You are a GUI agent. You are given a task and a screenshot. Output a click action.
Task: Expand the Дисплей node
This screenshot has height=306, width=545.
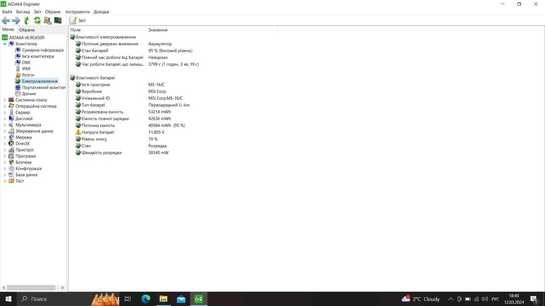click(5, 119)
